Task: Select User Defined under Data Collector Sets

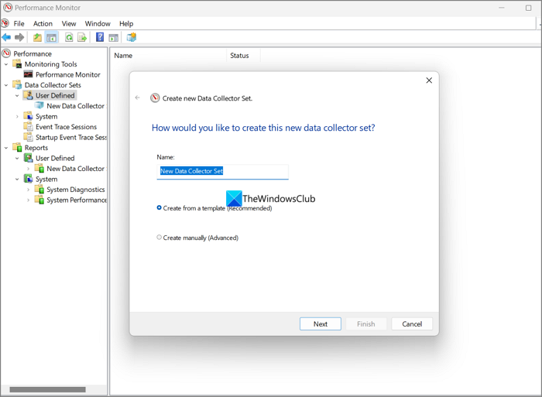Action: [55, 95]
